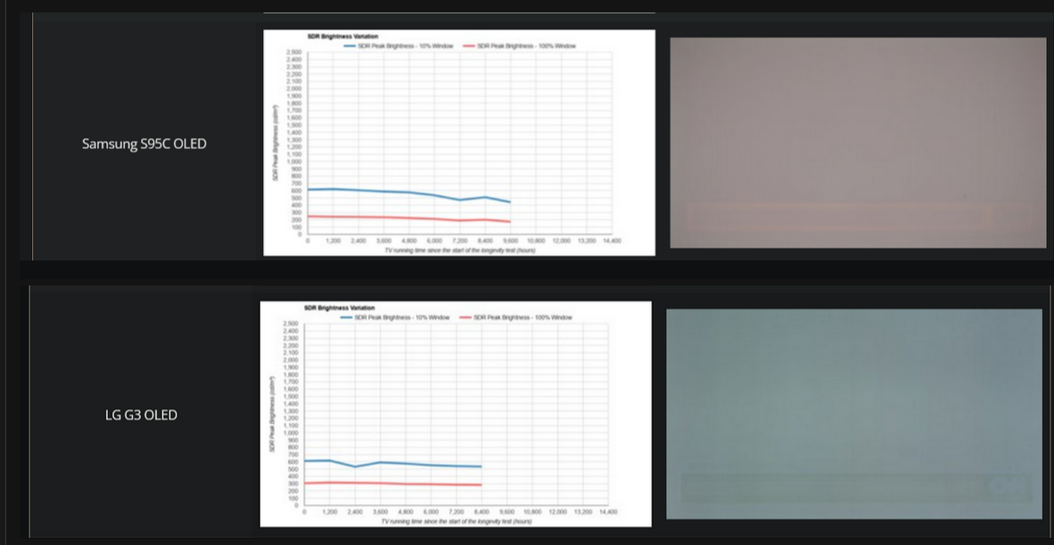
Task: Click the running time axis caption in LG chart
Action: pos(457,522)
